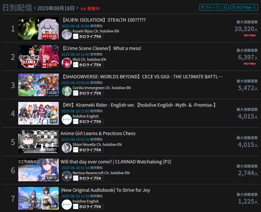Go to previous day using left chevron

pos(35,8)
